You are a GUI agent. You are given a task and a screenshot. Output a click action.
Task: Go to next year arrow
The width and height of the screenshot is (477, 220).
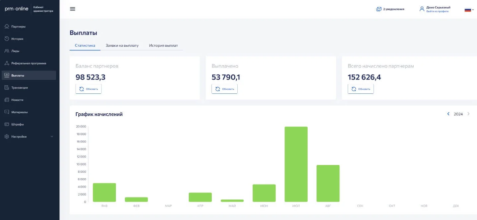pos(468,114)
